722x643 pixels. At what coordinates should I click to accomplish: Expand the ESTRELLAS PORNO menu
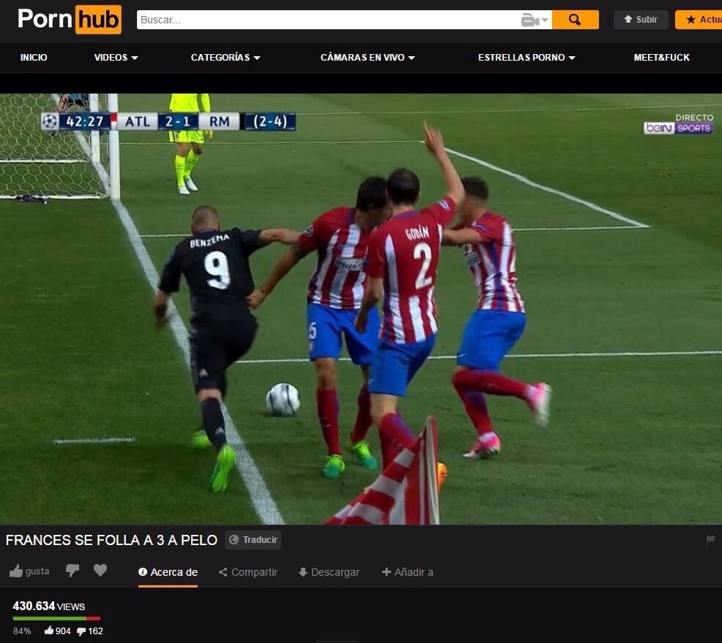(526, 58)
